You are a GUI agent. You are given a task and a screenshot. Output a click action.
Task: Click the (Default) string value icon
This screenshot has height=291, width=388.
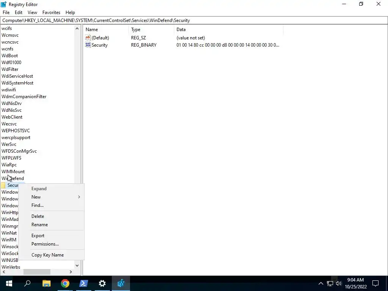coord(88,38)
